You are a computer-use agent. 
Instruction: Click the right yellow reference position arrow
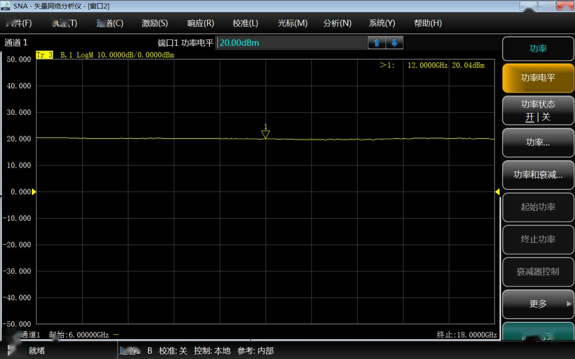tap(497, 192)
